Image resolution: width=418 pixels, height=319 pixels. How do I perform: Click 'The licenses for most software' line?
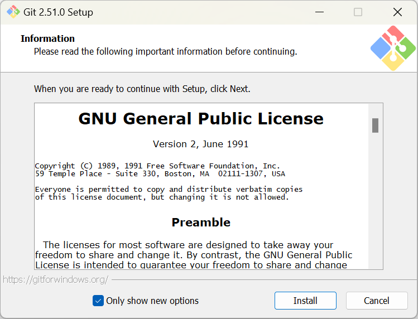click(188, 245)
